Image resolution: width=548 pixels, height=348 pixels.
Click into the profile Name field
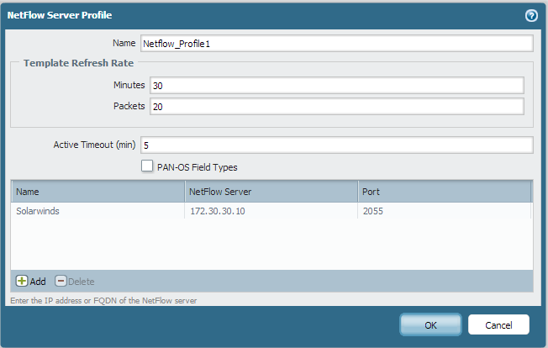pos(336,44)
